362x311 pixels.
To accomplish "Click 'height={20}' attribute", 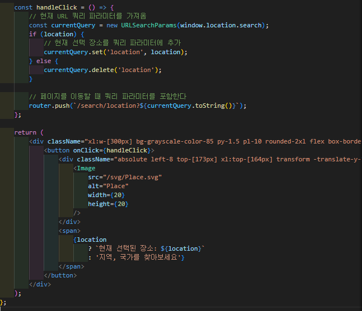I will (x=109, y=204).
